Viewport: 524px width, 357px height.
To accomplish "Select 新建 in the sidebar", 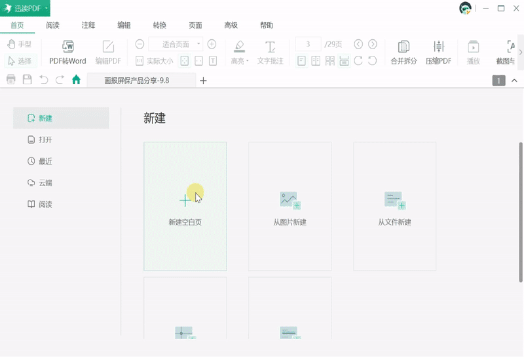I will [x=61, y=118].
